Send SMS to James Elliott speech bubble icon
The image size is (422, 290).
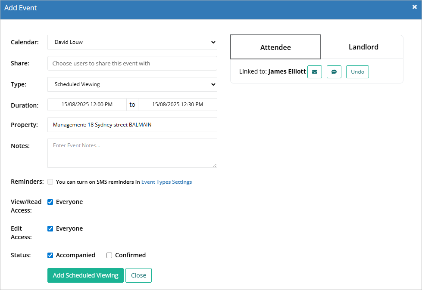tap(334, 72)
